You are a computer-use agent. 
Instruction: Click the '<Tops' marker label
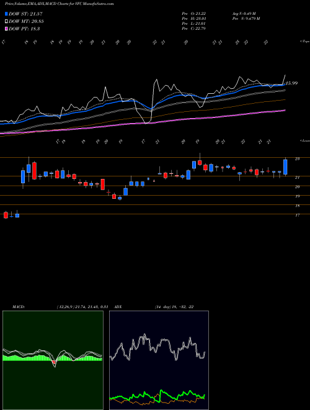tap(304, 42)
